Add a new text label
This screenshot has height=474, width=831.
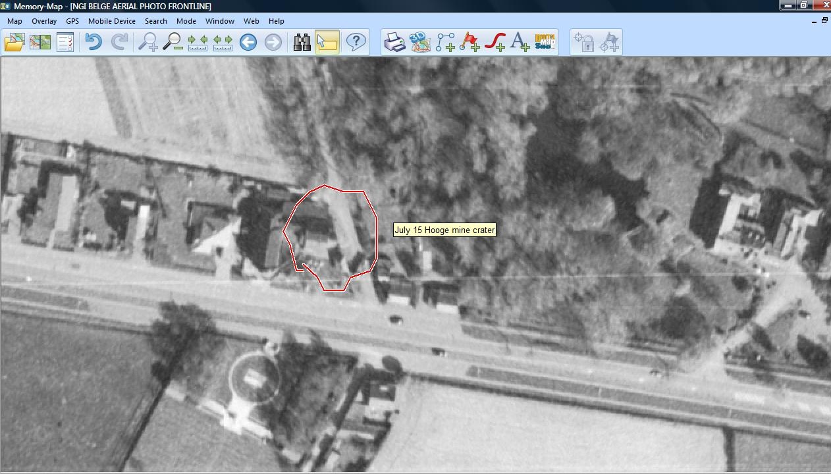coord(520,42)
